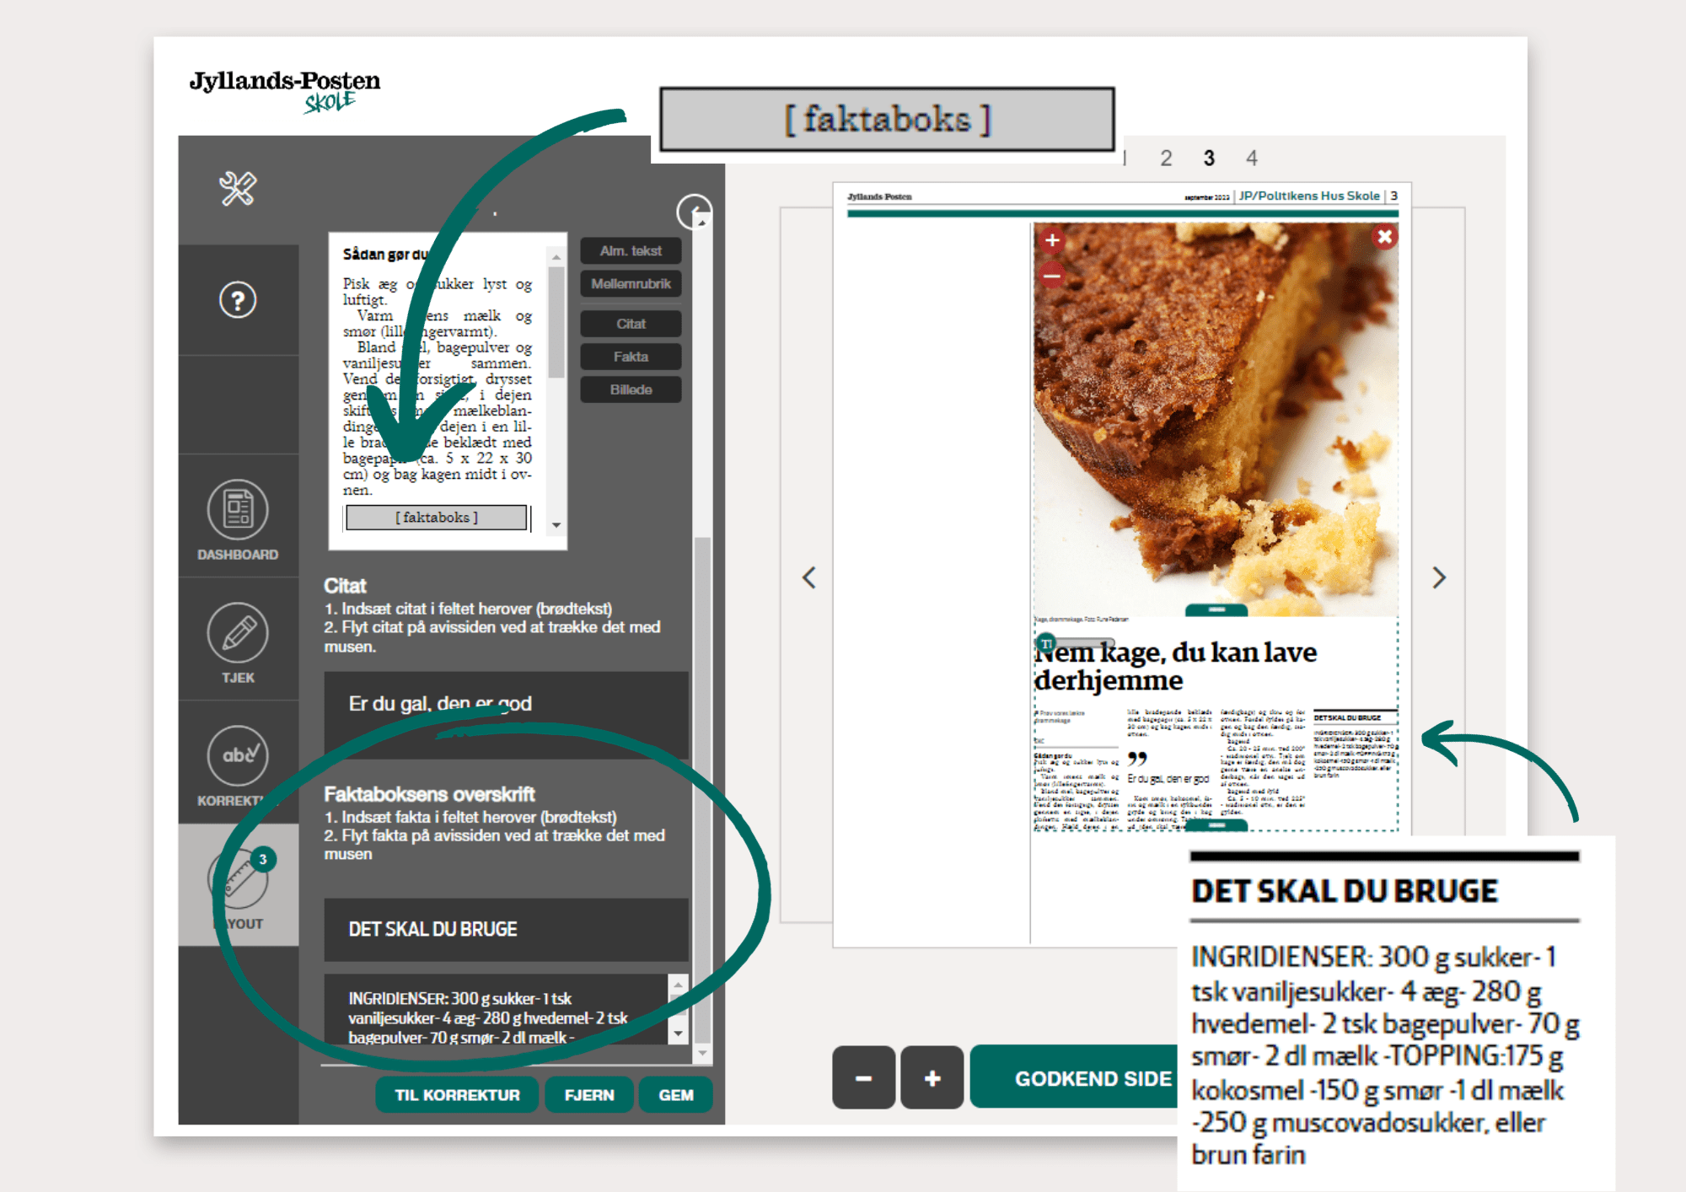Click the Til Korrektur button
This screenshot has width=1686, height=1192.
click(457, 1094)
